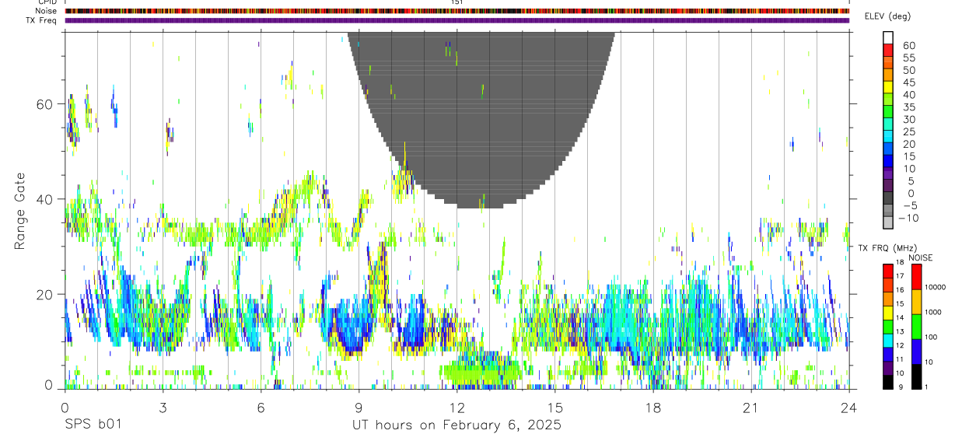Viewport: 955px width, 441px height.
Task: Click the '100' label on the NOISE scale
Action: coord(931,337)
